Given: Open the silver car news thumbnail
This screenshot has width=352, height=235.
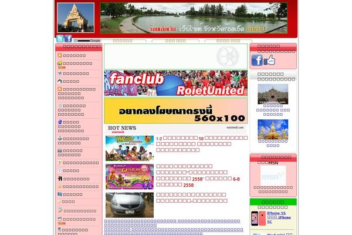Looking at the screenshot, I should 130,205.
